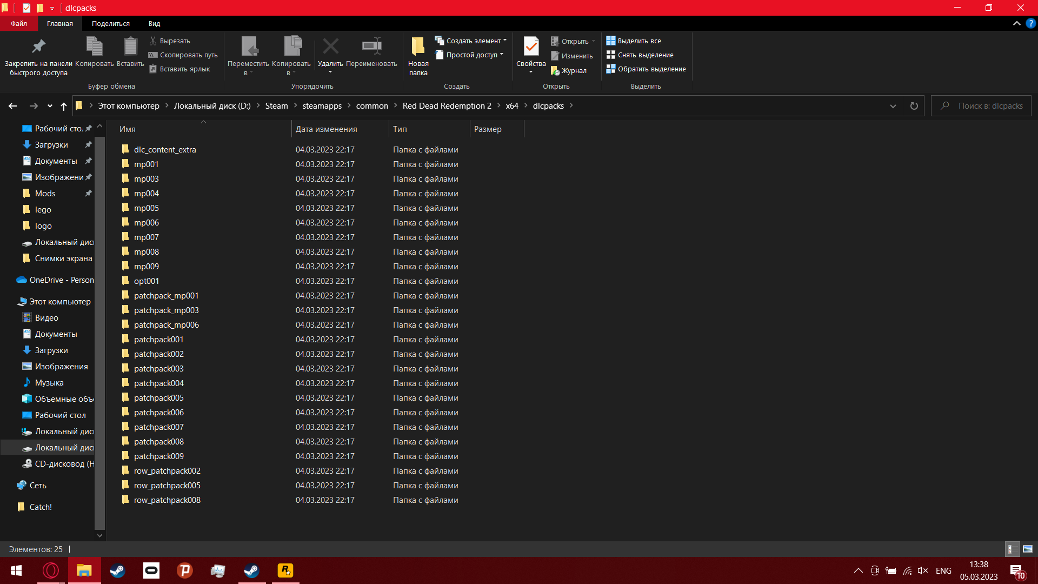Select the patchpack007 folder
Viewport: 1038px width, 584px height.
click(x=158, y=427)
